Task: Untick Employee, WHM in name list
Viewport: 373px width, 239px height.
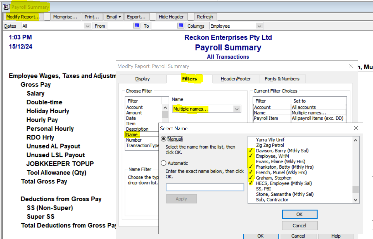Action: pos(272,156)
